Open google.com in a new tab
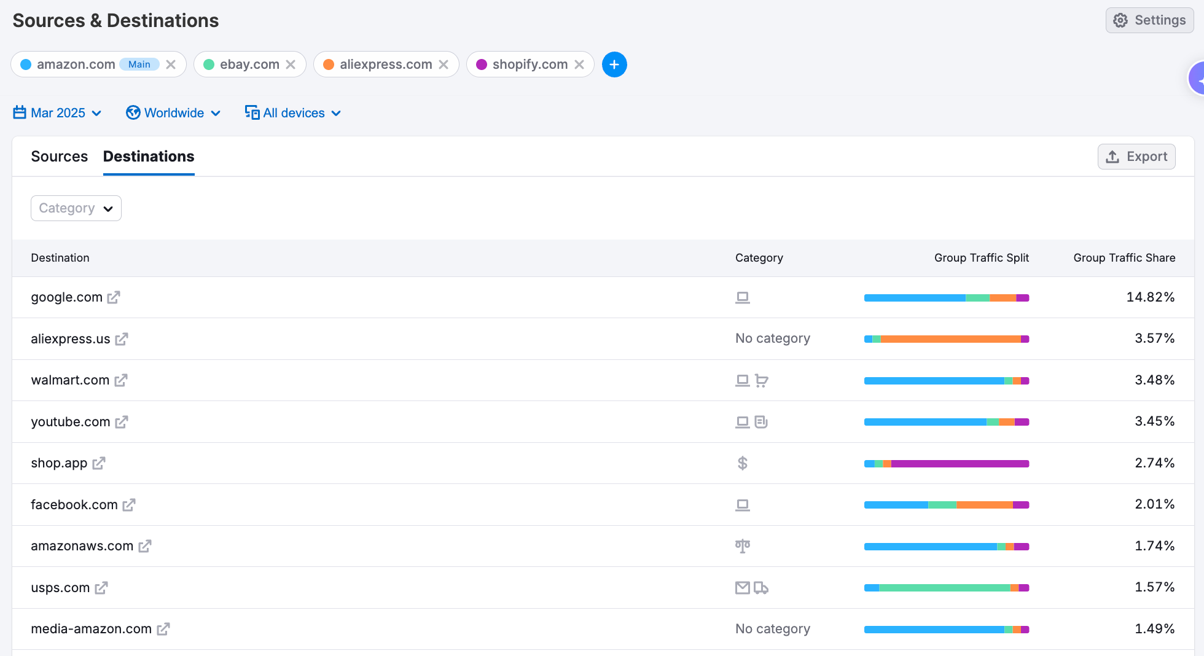Screen dimensions: 1204x656 click(114, 297)
